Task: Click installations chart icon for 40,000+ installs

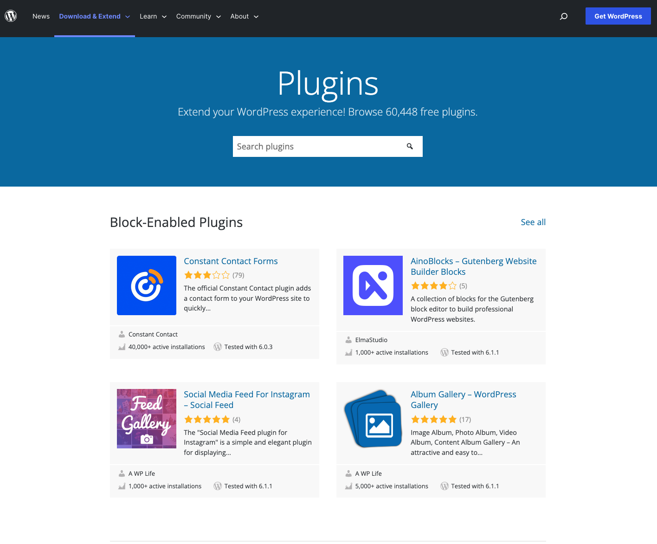Action: tap(122, 347)
